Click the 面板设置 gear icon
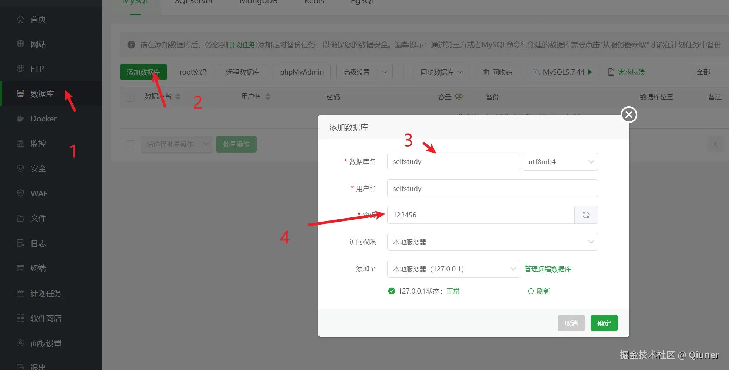Viewport: 729px width, 370px height. coord(21,343)
